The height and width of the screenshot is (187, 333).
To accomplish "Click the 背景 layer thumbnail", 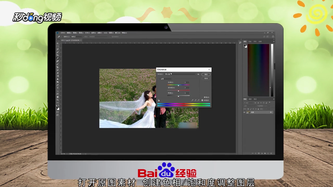I will (248, 112).
